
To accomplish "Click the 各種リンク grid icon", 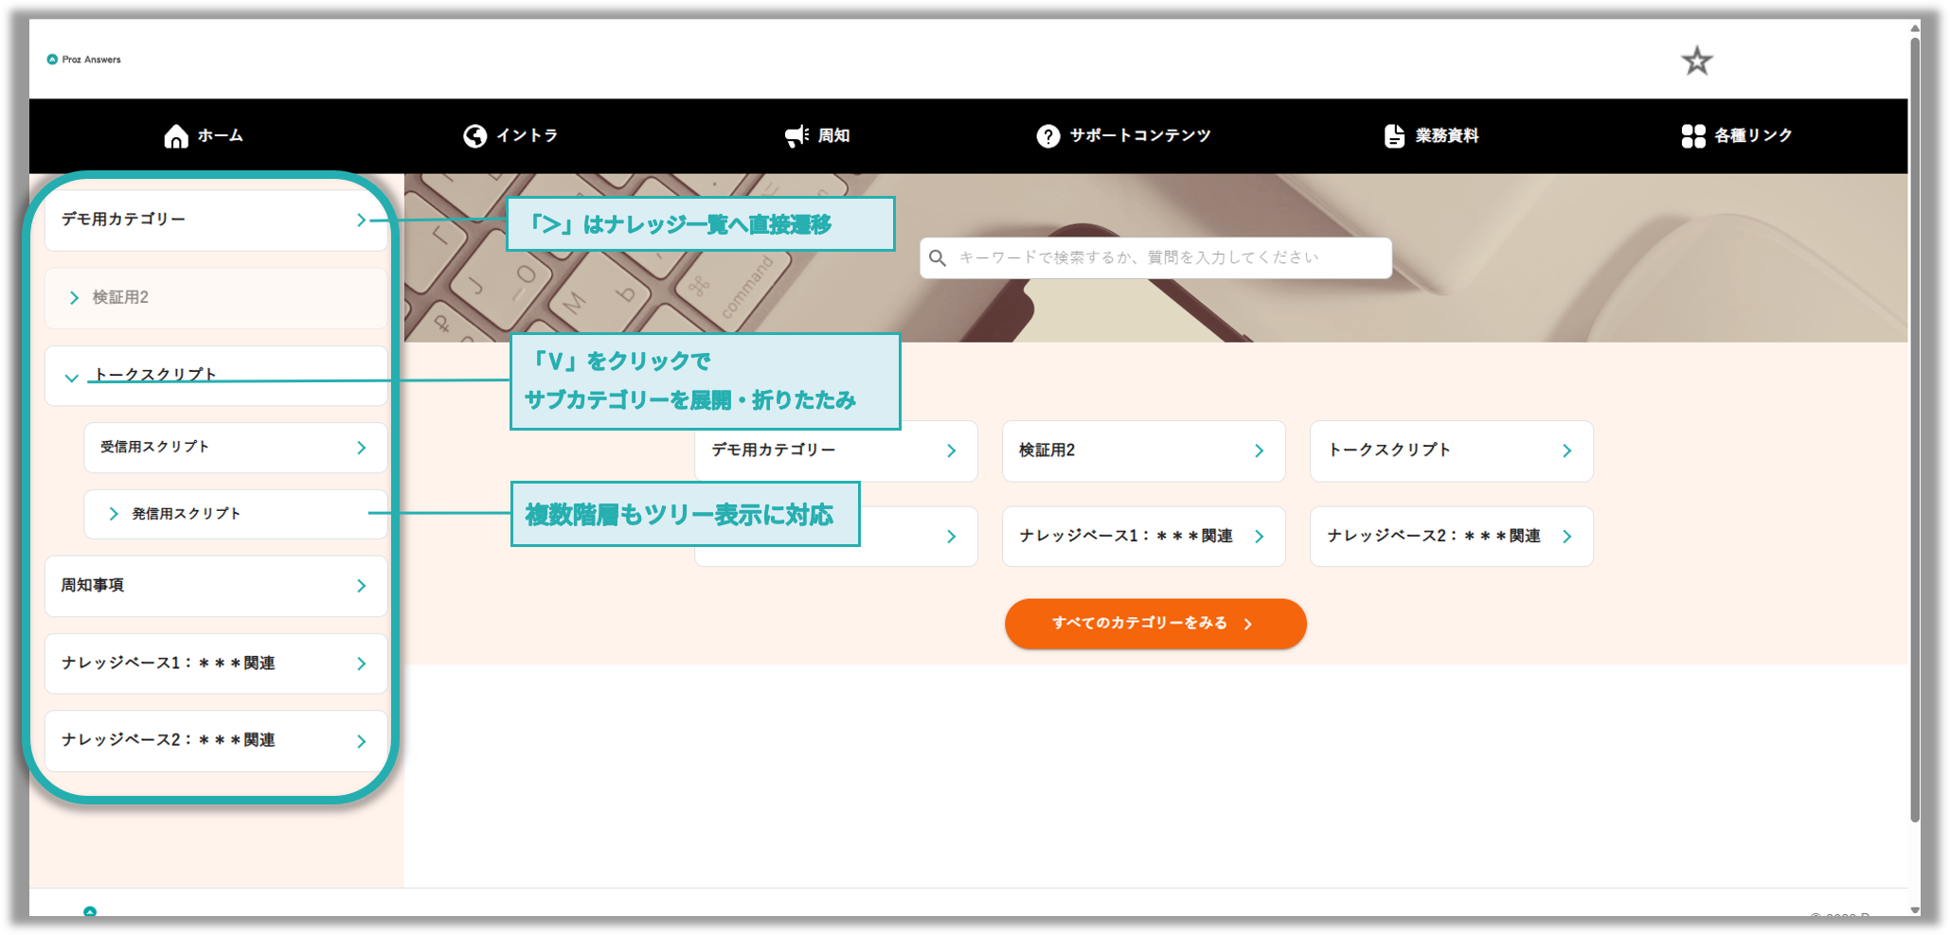I will [x=1693, y=136].
